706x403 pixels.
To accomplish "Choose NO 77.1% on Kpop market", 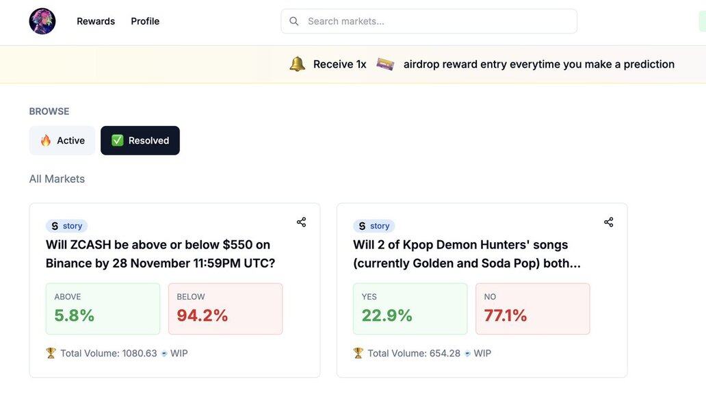I will [532, 309].
